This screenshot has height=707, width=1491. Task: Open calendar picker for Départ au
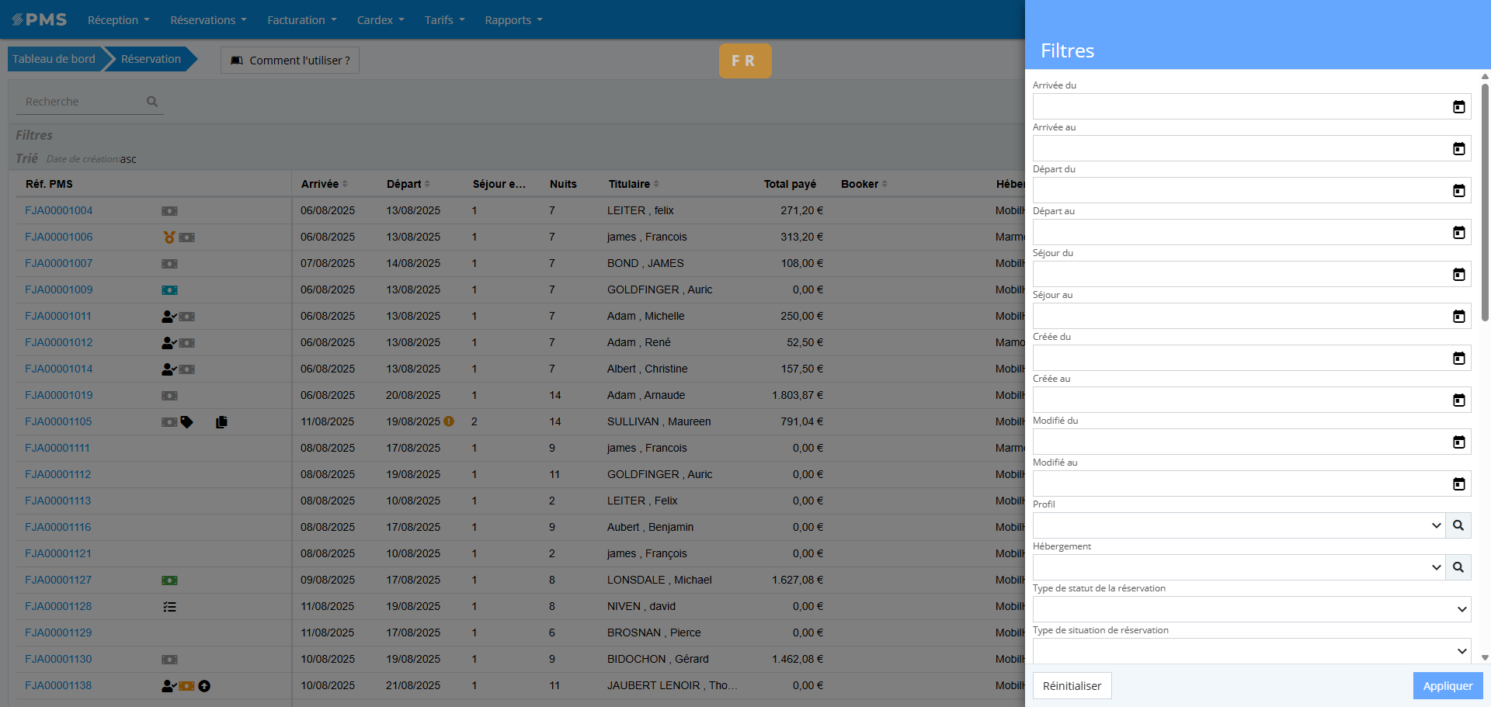pos(1458,233)
